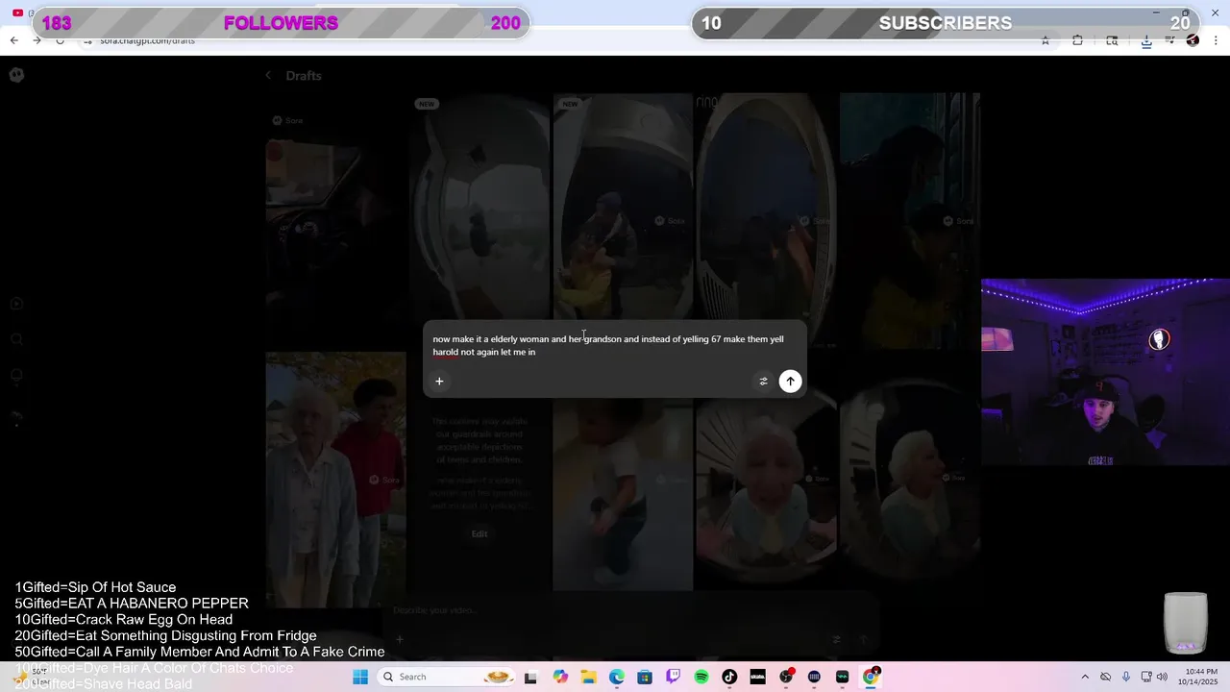Open the Chrome extensions puzzle icon
Viewport: 1230px width, 692px height.
[1077, 40]
